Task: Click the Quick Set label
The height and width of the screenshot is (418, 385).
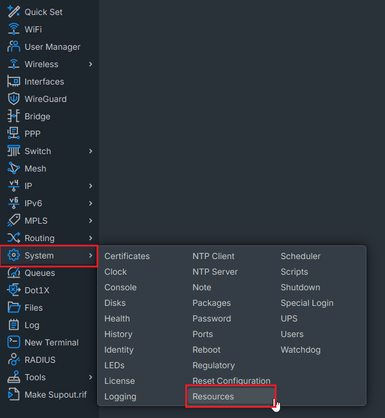Action: point(43,12)
